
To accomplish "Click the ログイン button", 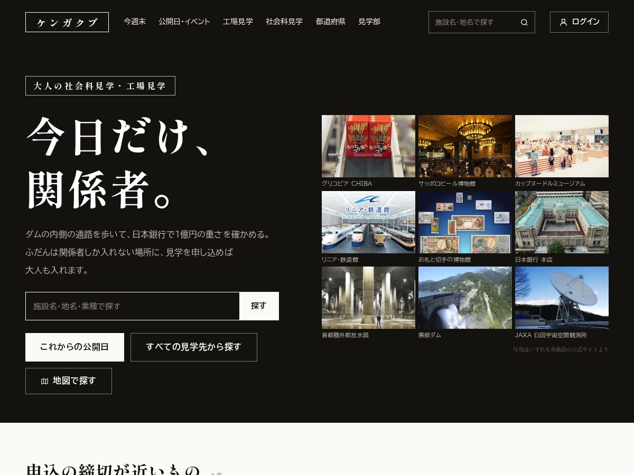I will pyautogui.click(x=579, y=22).
